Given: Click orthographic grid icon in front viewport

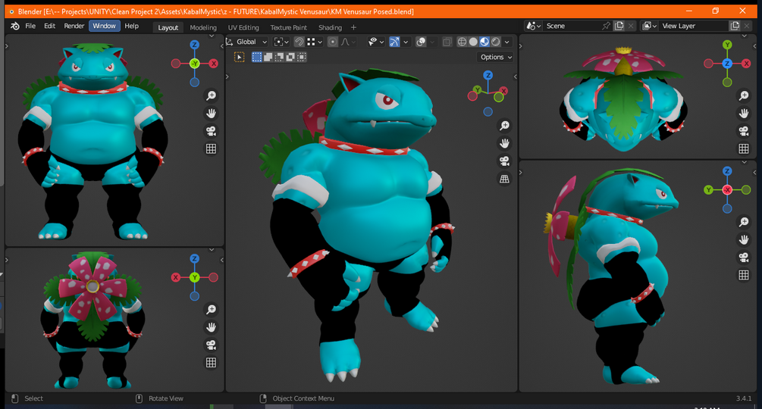Looking at the screenshot, I should pos(211,149).
